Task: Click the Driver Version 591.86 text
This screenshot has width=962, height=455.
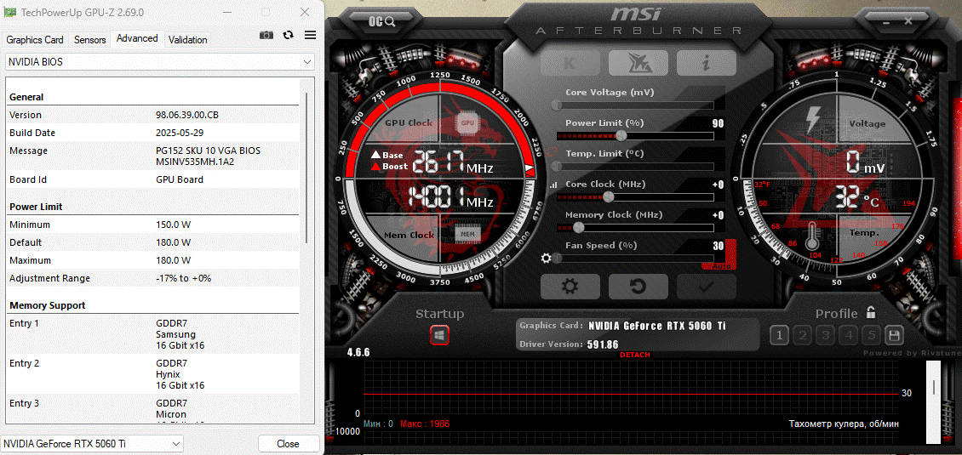Action: point(603,344)
